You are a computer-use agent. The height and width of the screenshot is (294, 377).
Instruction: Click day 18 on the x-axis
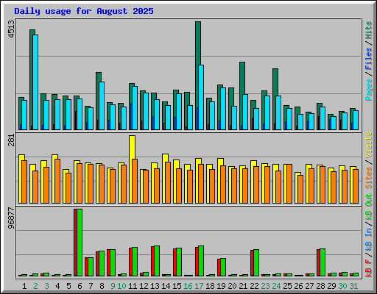click(210, 286)
